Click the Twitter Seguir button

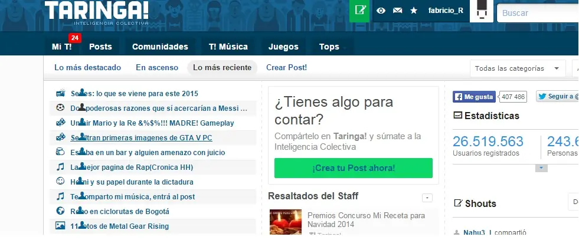[558, 97]
